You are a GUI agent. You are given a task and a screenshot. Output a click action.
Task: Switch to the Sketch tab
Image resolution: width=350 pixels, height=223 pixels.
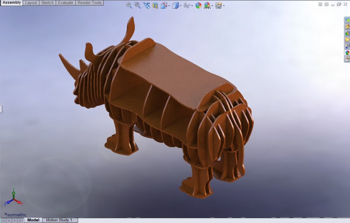tap(47, 3)
